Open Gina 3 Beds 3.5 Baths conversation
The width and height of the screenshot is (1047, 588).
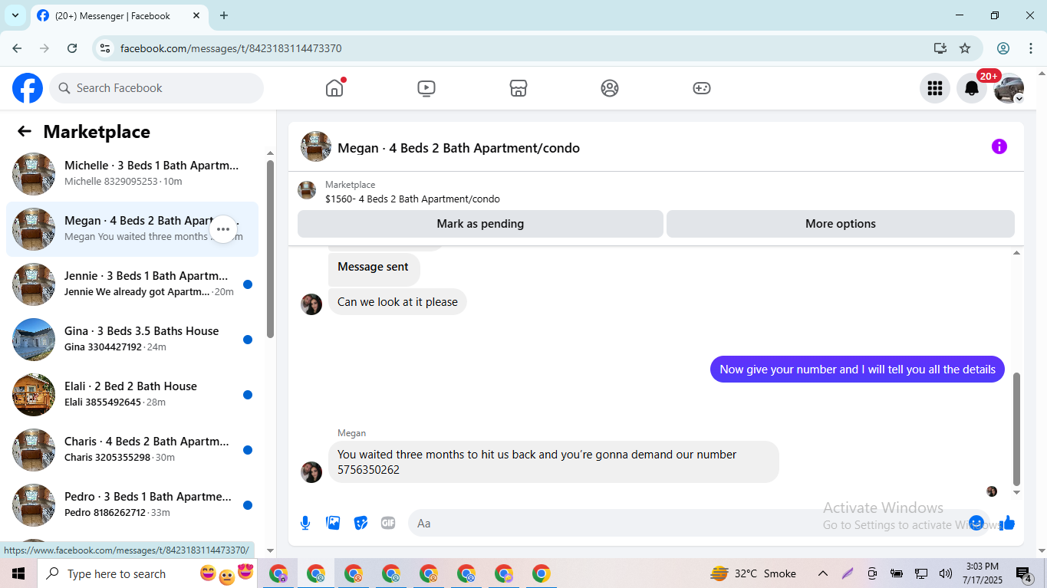click(x=132, y=340)
